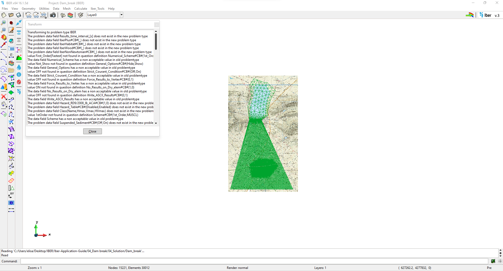The image size is (503, 271).
Task: Open the preferences checklist pencil icon
Action: coord(81,15)
